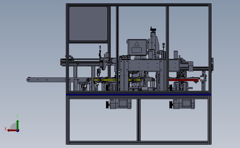
Task: Click the red X axis arrow of the triad
Action: pyautogui.click(x=12, y=131)
